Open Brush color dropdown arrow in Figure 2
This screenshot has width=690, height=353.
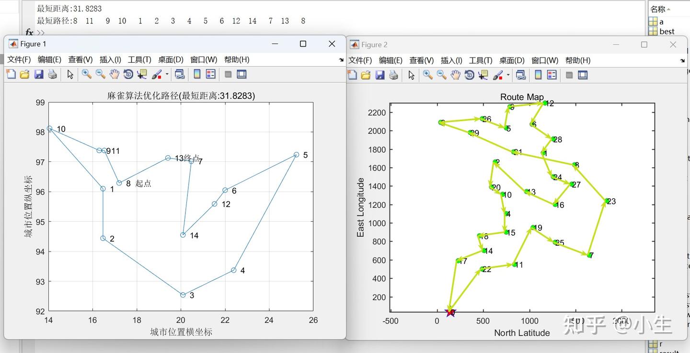click(508, 75)
